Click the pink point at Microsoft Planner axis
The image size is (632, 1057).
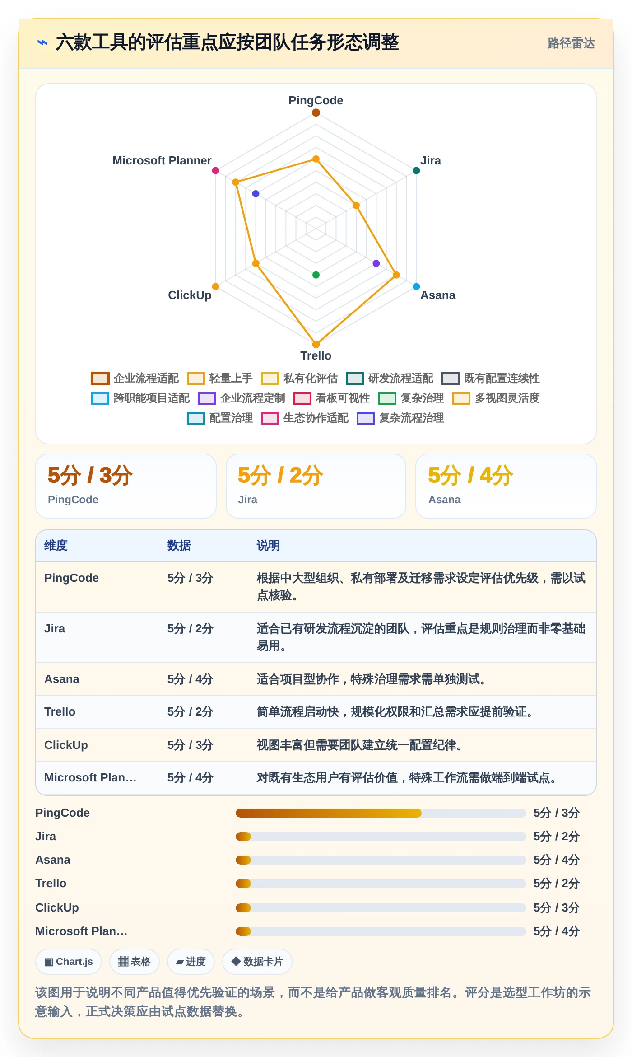coord(216,170)
